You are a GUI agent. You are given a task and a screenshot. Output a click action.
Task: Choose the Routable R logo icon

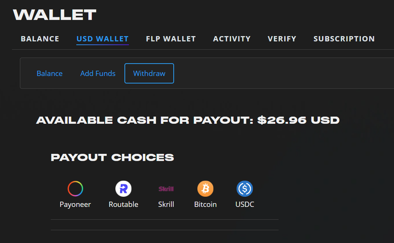point(123,188)
